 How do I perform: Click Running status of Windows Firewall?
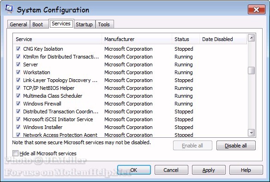coord(184,104)
